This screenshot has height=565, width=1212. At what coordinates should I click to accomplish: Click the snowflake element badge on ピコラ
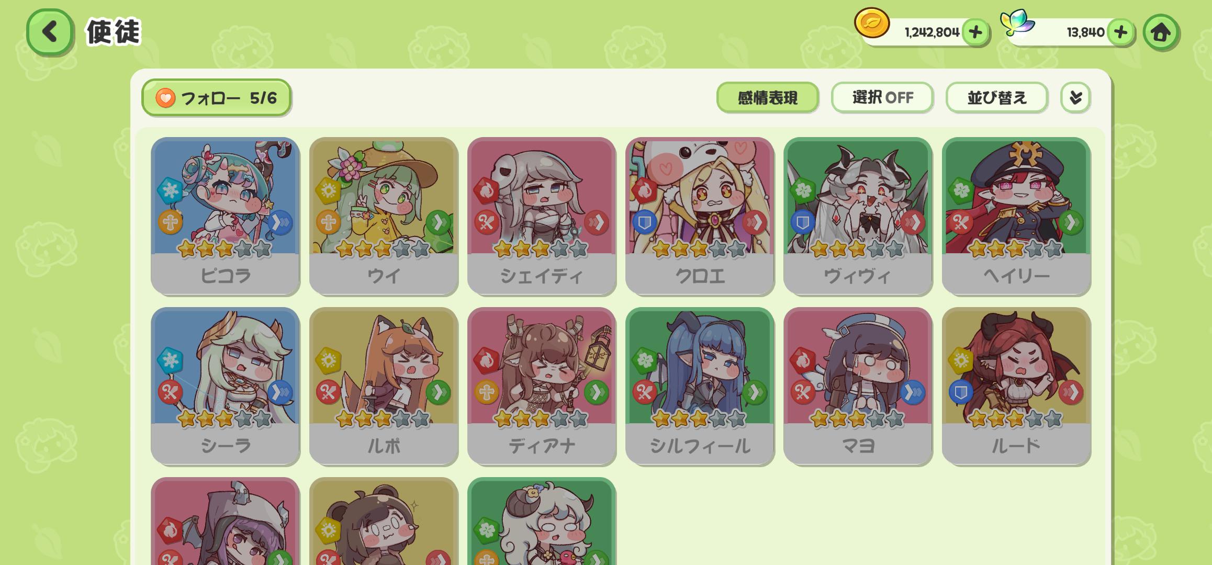[x=170, y=190]
